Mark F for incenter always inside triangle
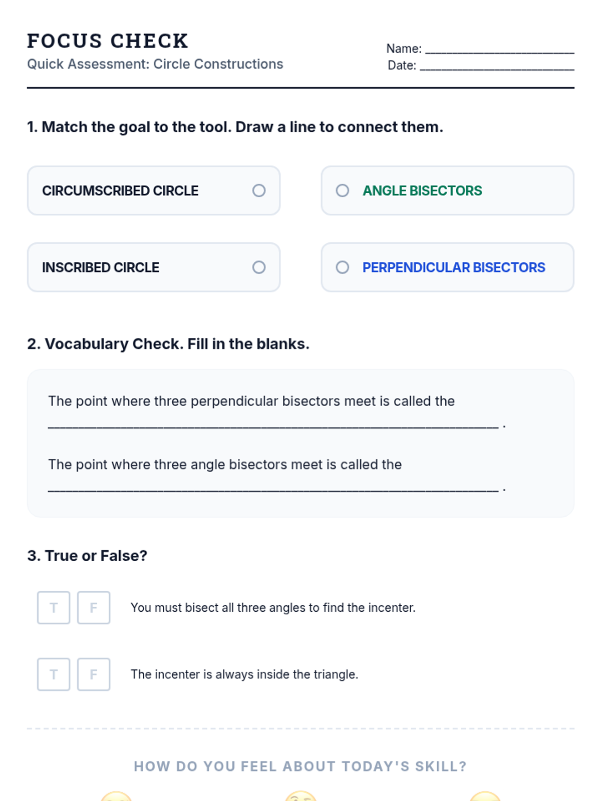 tap(94, 674)
